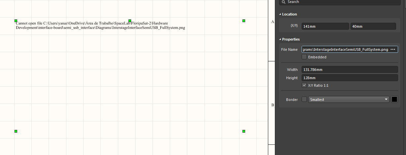The height and width of the screenshot is (155, 406).
Task: Click the search magnifier icon
Action: pyautogui.click(x=284, y=2)
